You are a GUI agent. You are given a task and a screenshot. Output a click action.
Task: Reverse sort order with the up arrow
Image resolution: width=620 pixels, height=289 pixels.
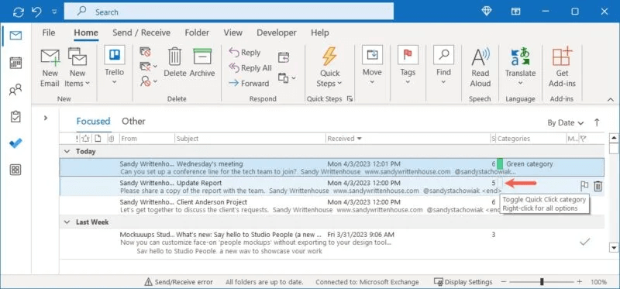597,122
